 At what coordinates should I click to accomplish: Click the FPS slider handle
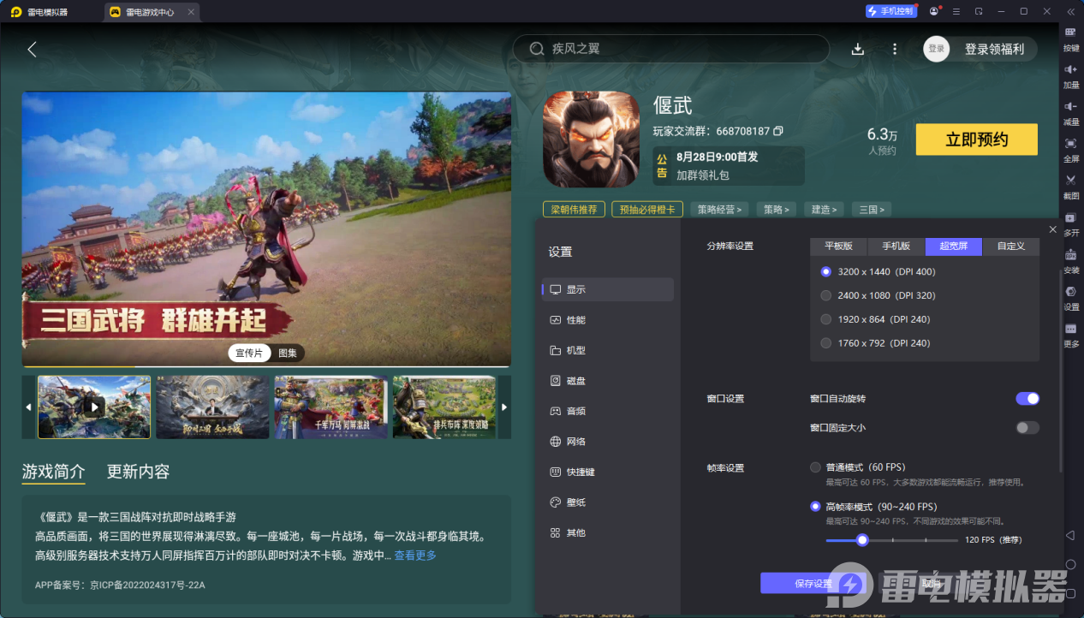862,540
